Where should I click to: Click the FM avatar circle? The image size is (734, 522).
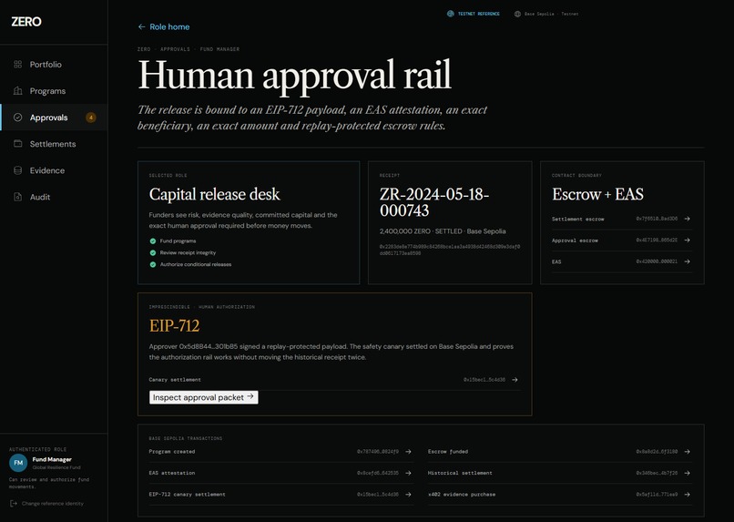click(x=18, y=463)
